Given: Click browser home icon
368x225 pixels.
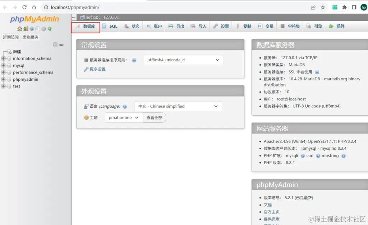Looking at the screenshot, I should (34, 7).
